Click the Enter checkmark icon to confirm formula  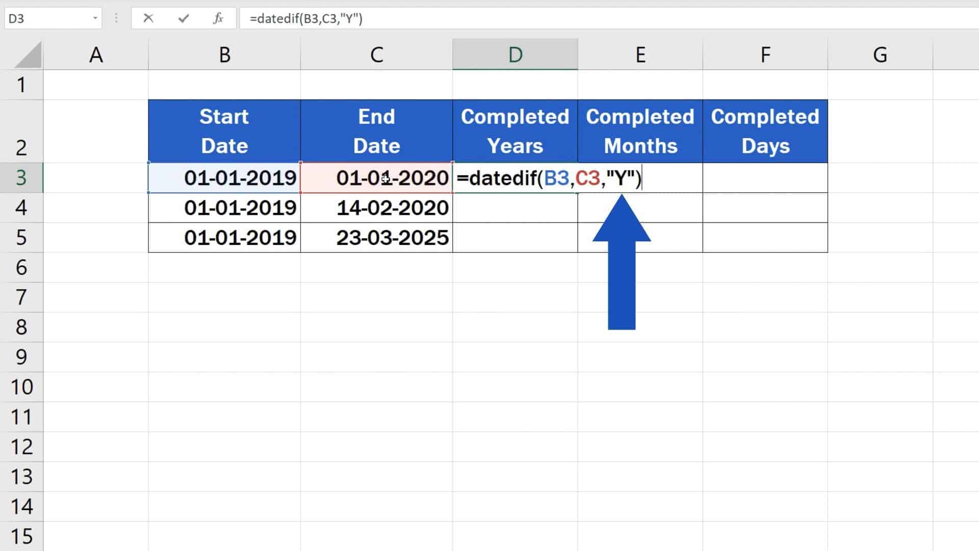(x=183, y=18)
